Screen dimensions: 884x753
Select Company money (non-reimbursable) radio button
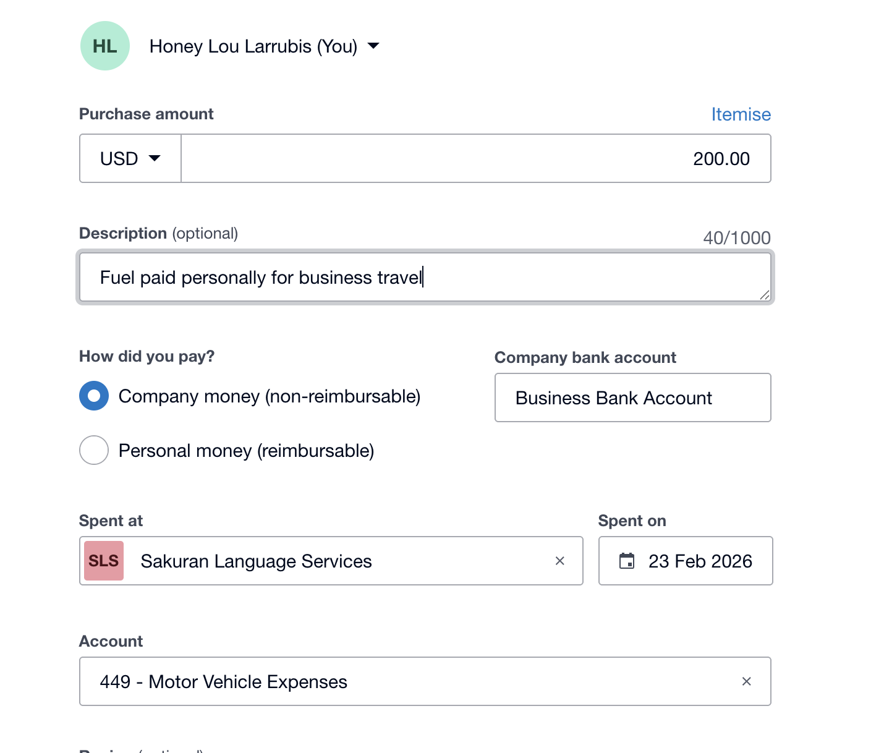coord(94,396)
